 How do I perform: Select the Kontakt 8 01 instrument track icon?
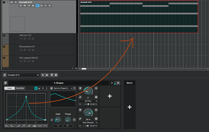pyautogui.click(x=4, y=2)
